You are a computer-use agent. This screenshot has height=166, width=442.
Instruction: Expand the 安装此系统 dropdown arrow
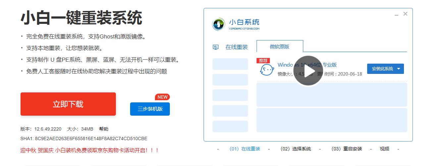399,69
